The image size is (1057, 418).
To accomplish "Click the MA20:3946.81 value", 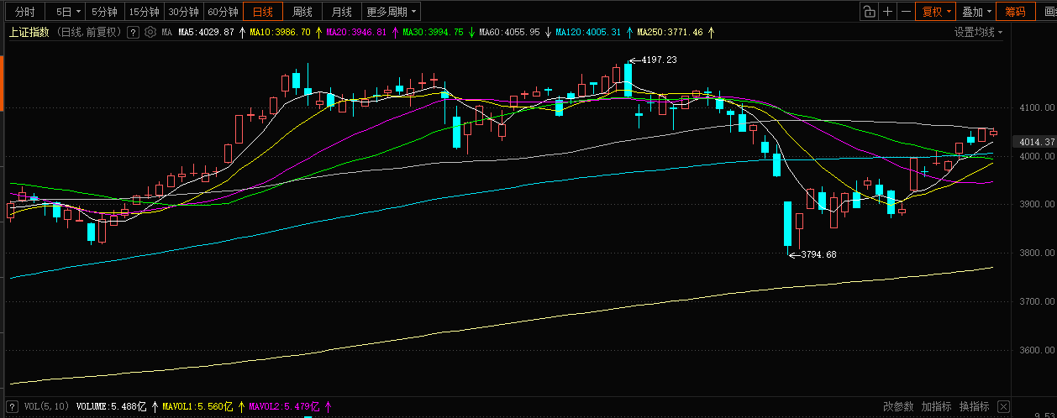I will pos(356,32).
